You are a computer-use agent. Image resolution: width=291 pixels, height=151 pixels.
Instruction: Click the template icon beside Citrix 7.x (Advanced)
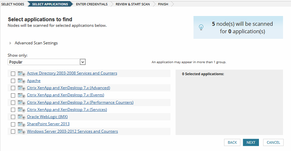point(21,88)
